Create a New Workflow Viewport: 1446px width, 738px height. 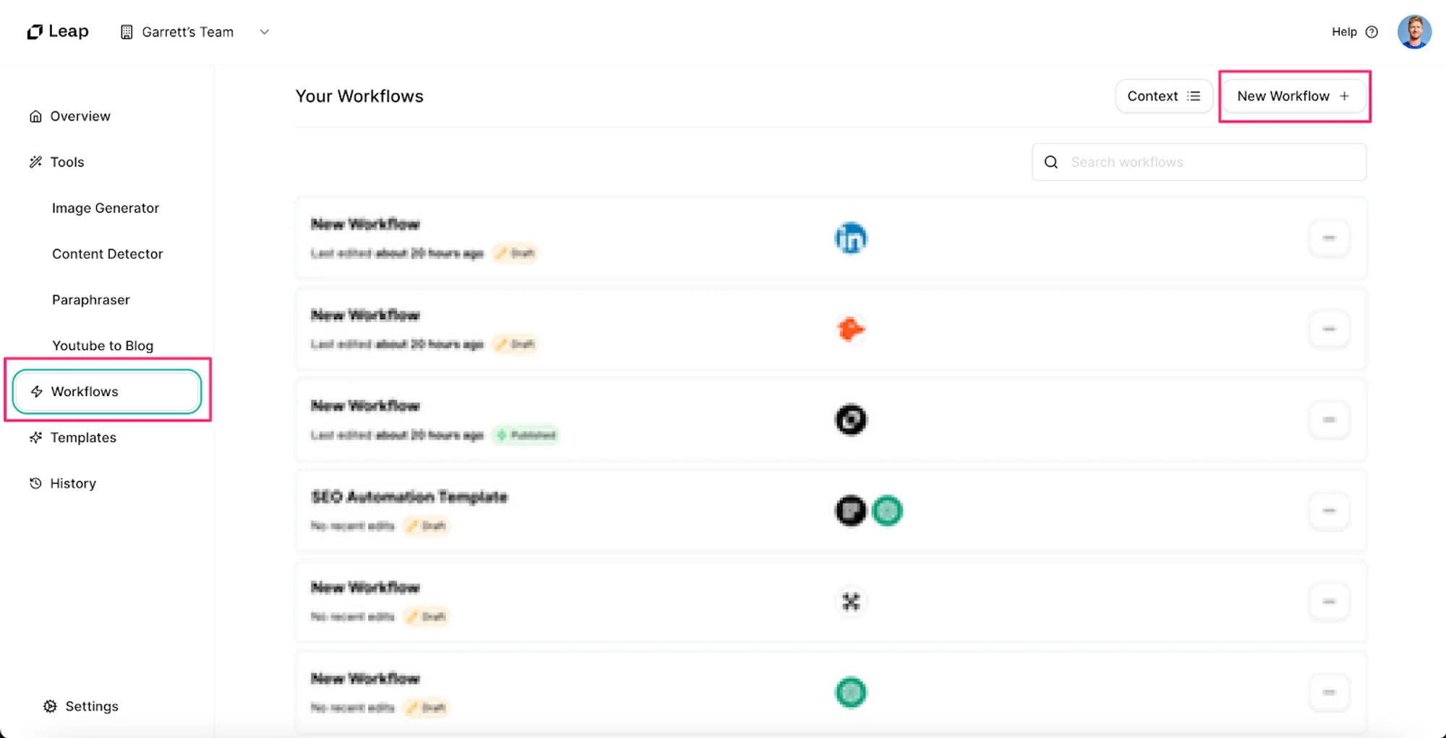click(x=1293, y=96)
